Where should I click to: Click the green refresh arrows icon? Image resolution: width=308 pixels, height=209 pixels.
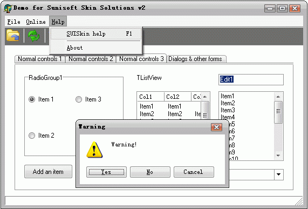pyautogui.click(x=34, y=36)
